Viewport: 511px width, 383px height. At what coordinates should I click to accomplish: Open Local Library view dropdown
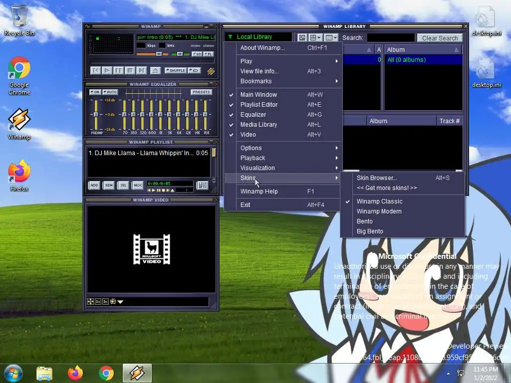[x=259, y=37]
